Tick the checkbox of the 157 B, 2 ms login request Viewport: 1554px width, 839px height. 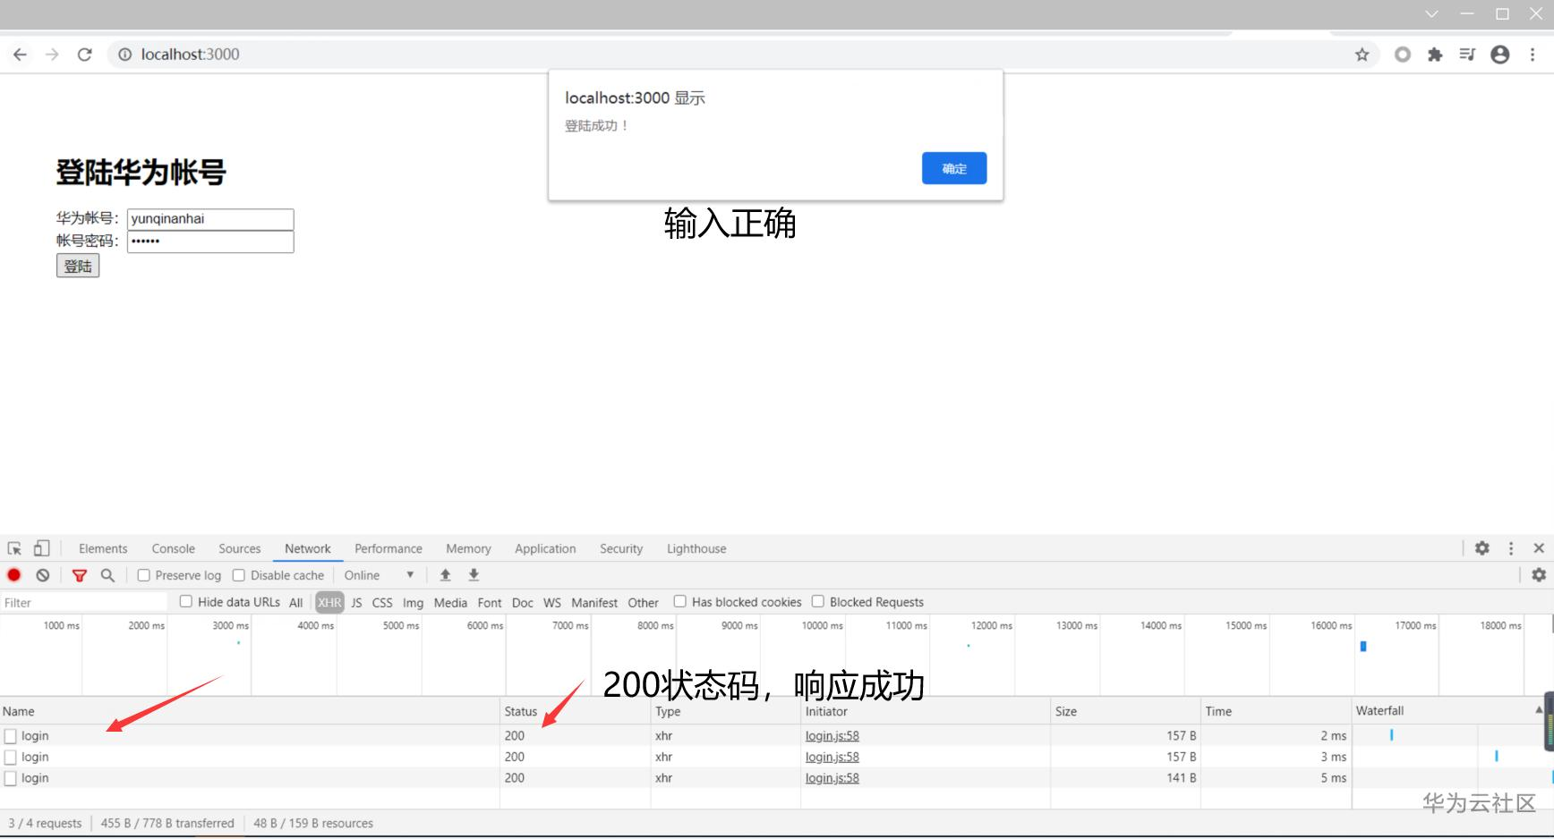click(x=11, y=736)
